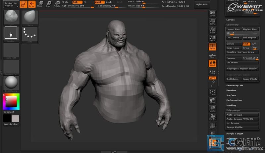This screenshot has height=153, width=265.
Task: Toggle XYZ rotation mode
Action: 212,78
